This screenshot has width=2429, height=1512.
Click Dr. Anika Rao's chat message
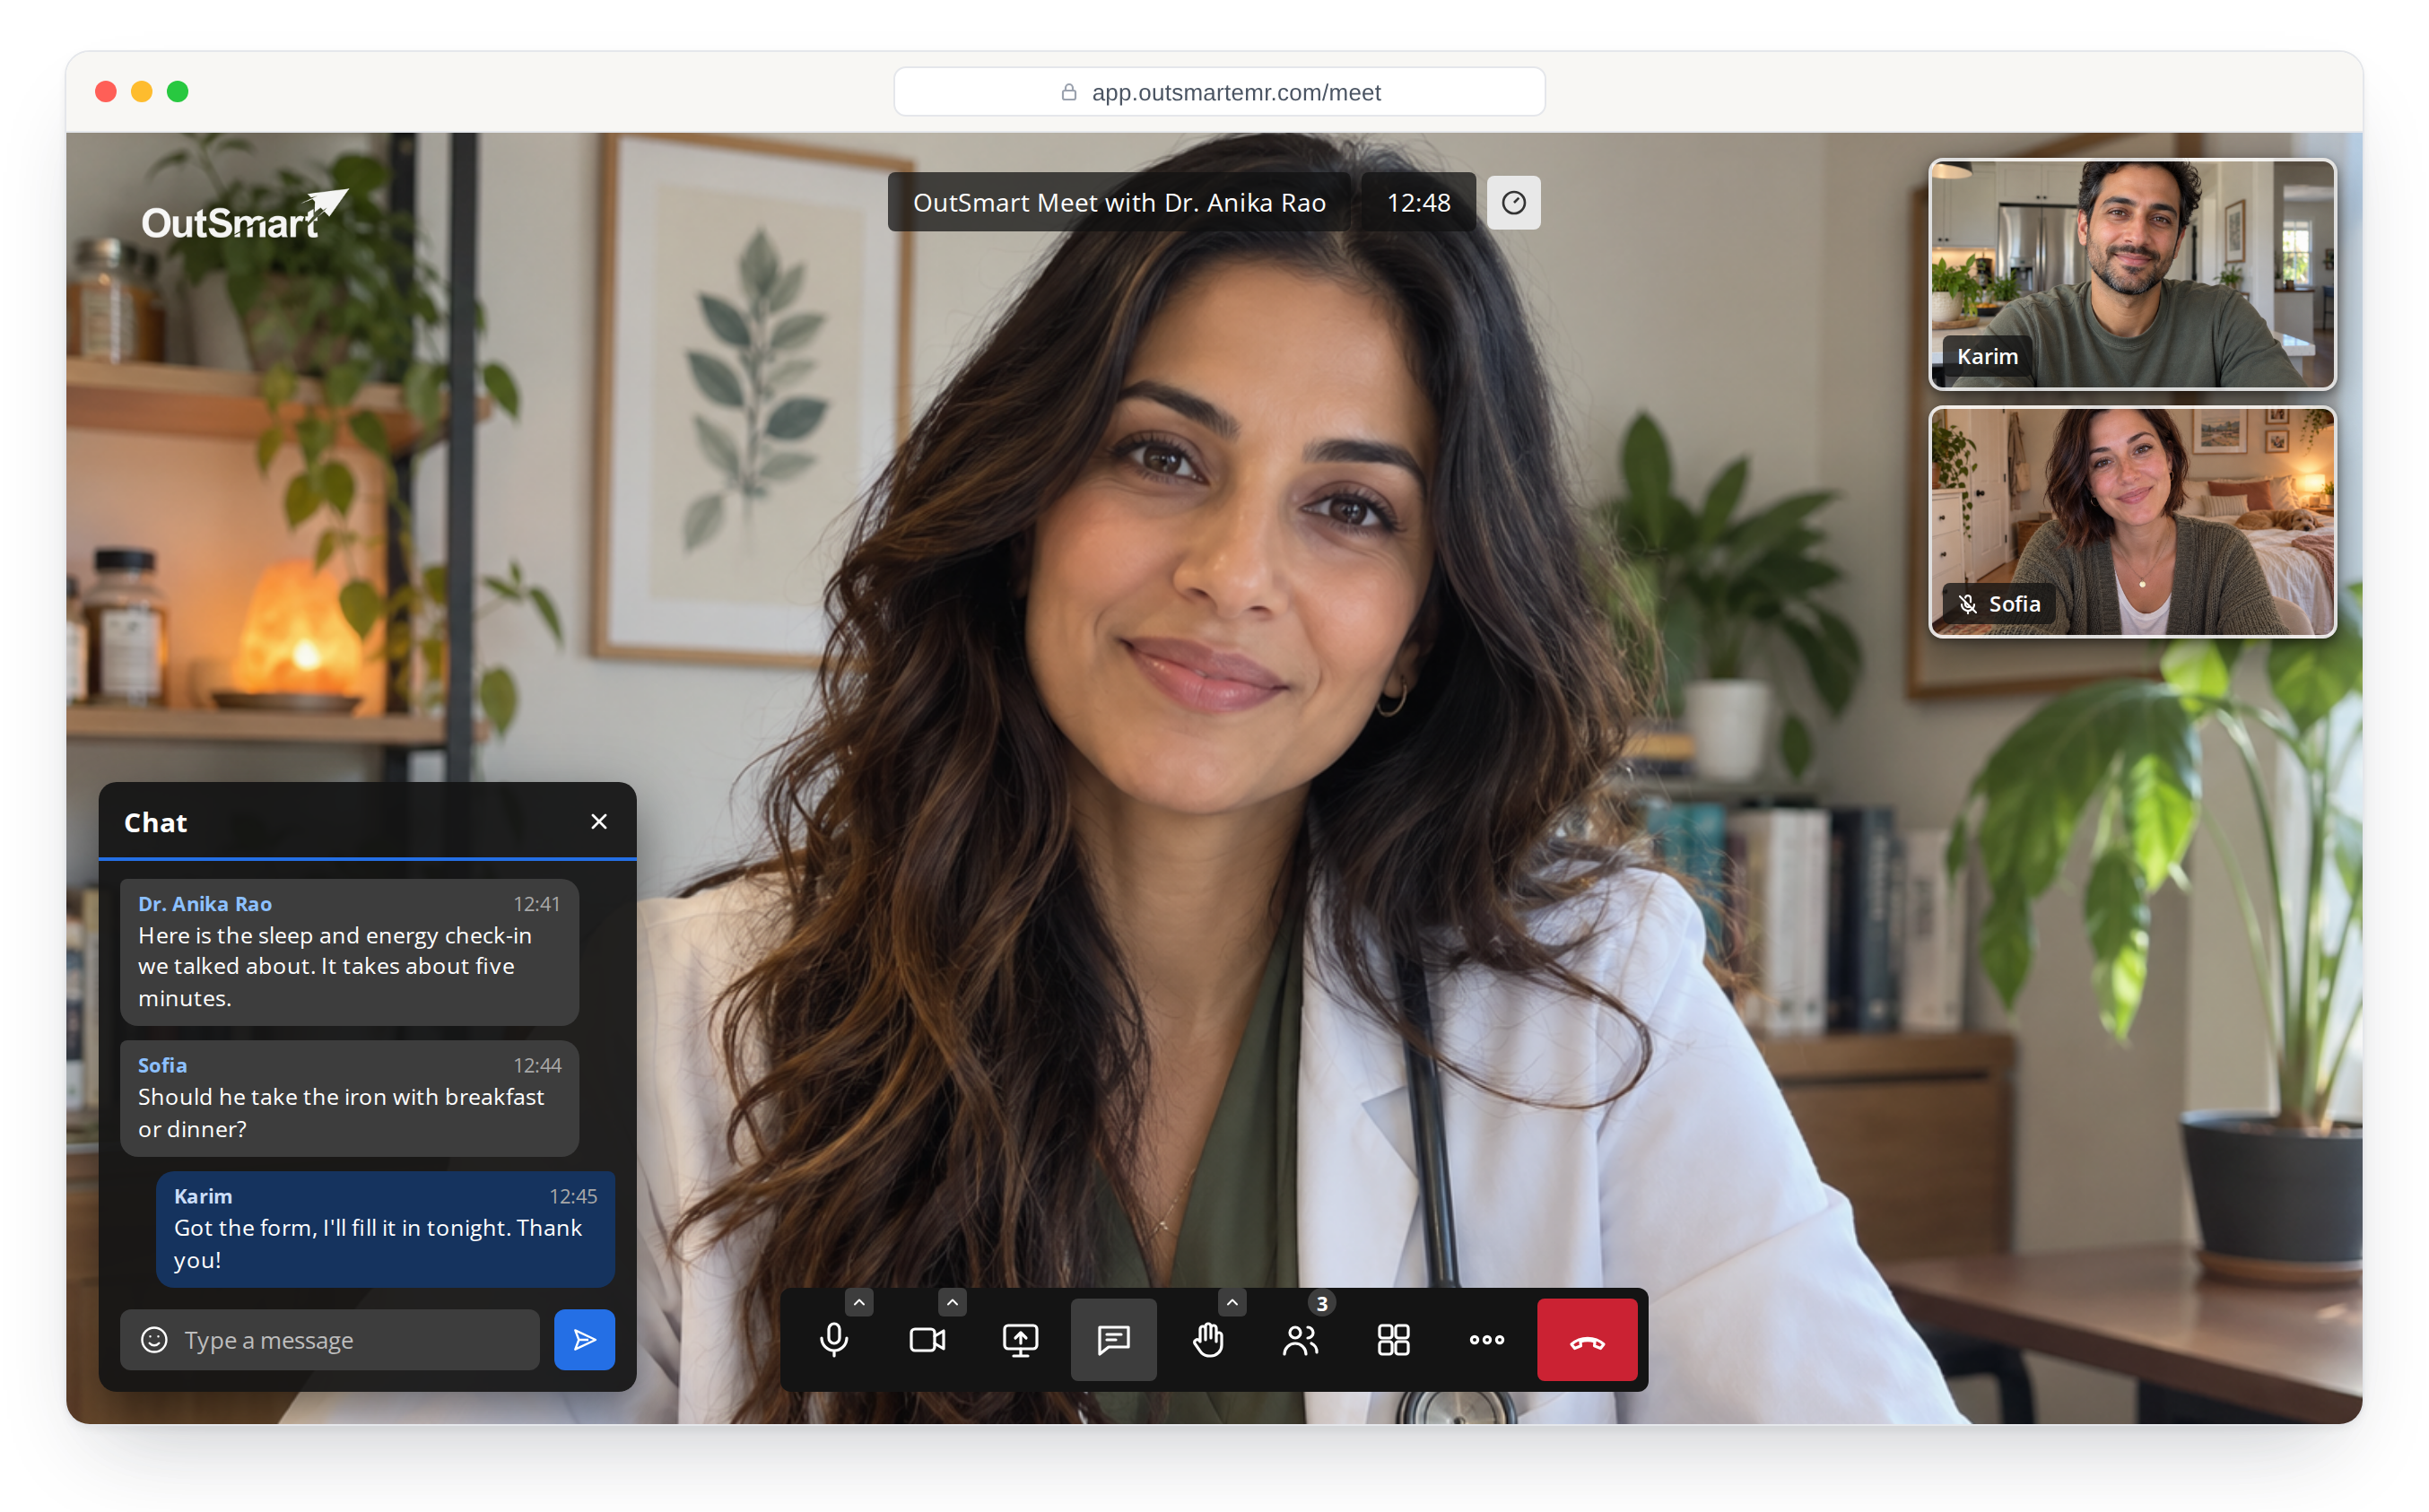[349, 951]
